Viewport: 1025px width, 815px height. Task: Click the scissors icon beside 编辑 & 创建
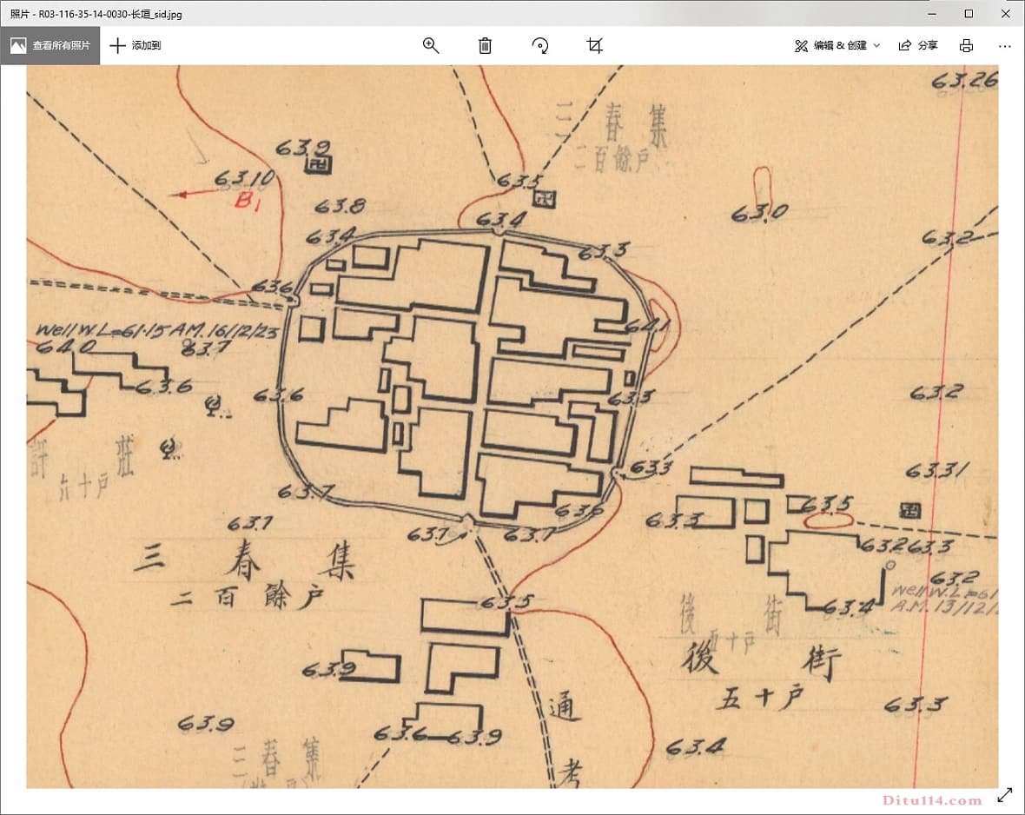click(801, 45)
